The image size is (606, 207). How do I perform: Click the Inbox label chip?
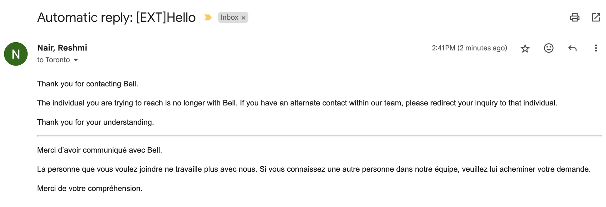(x=229, y=18)
